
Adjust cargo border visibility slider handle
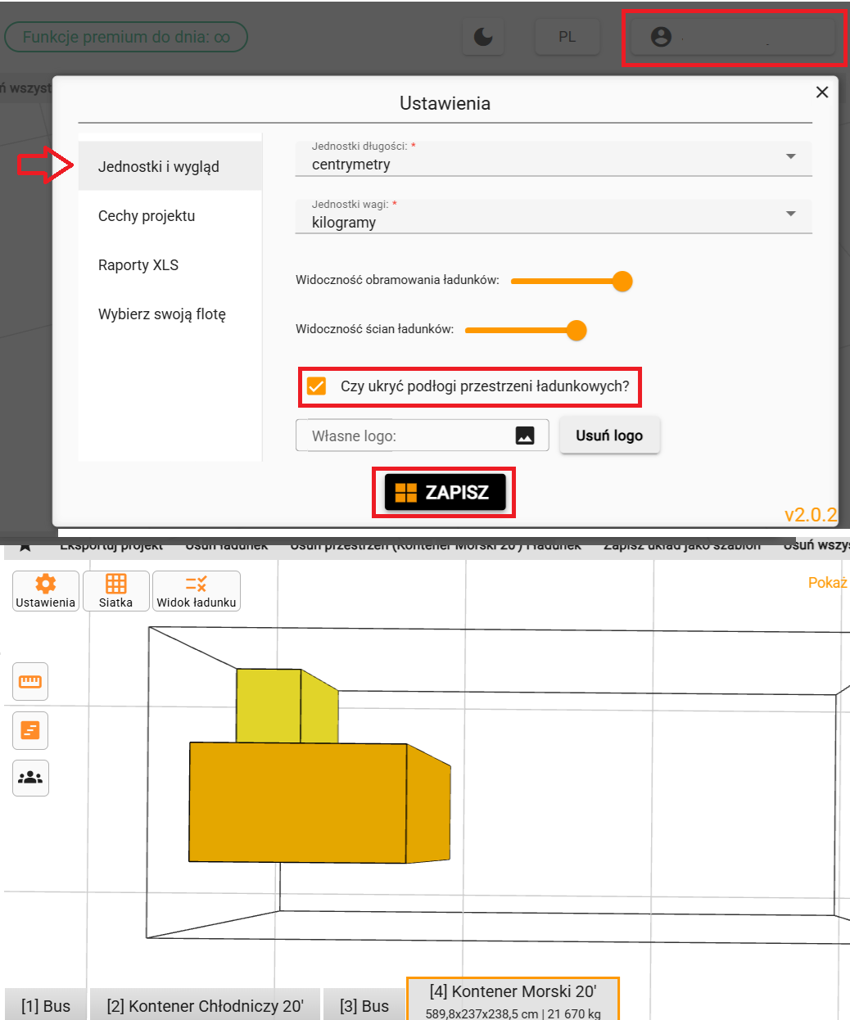tap(622, 281)
